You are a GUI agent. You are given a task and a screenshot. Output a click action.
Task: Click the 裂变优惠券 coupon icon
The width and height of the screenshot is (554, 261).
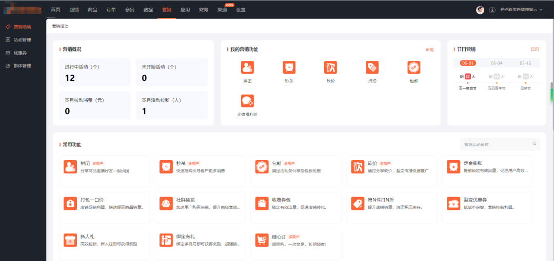453,204
